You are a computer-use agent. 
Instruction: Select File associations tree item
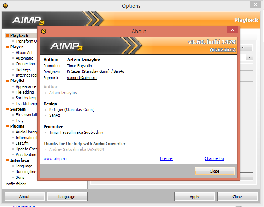[26, 115]
